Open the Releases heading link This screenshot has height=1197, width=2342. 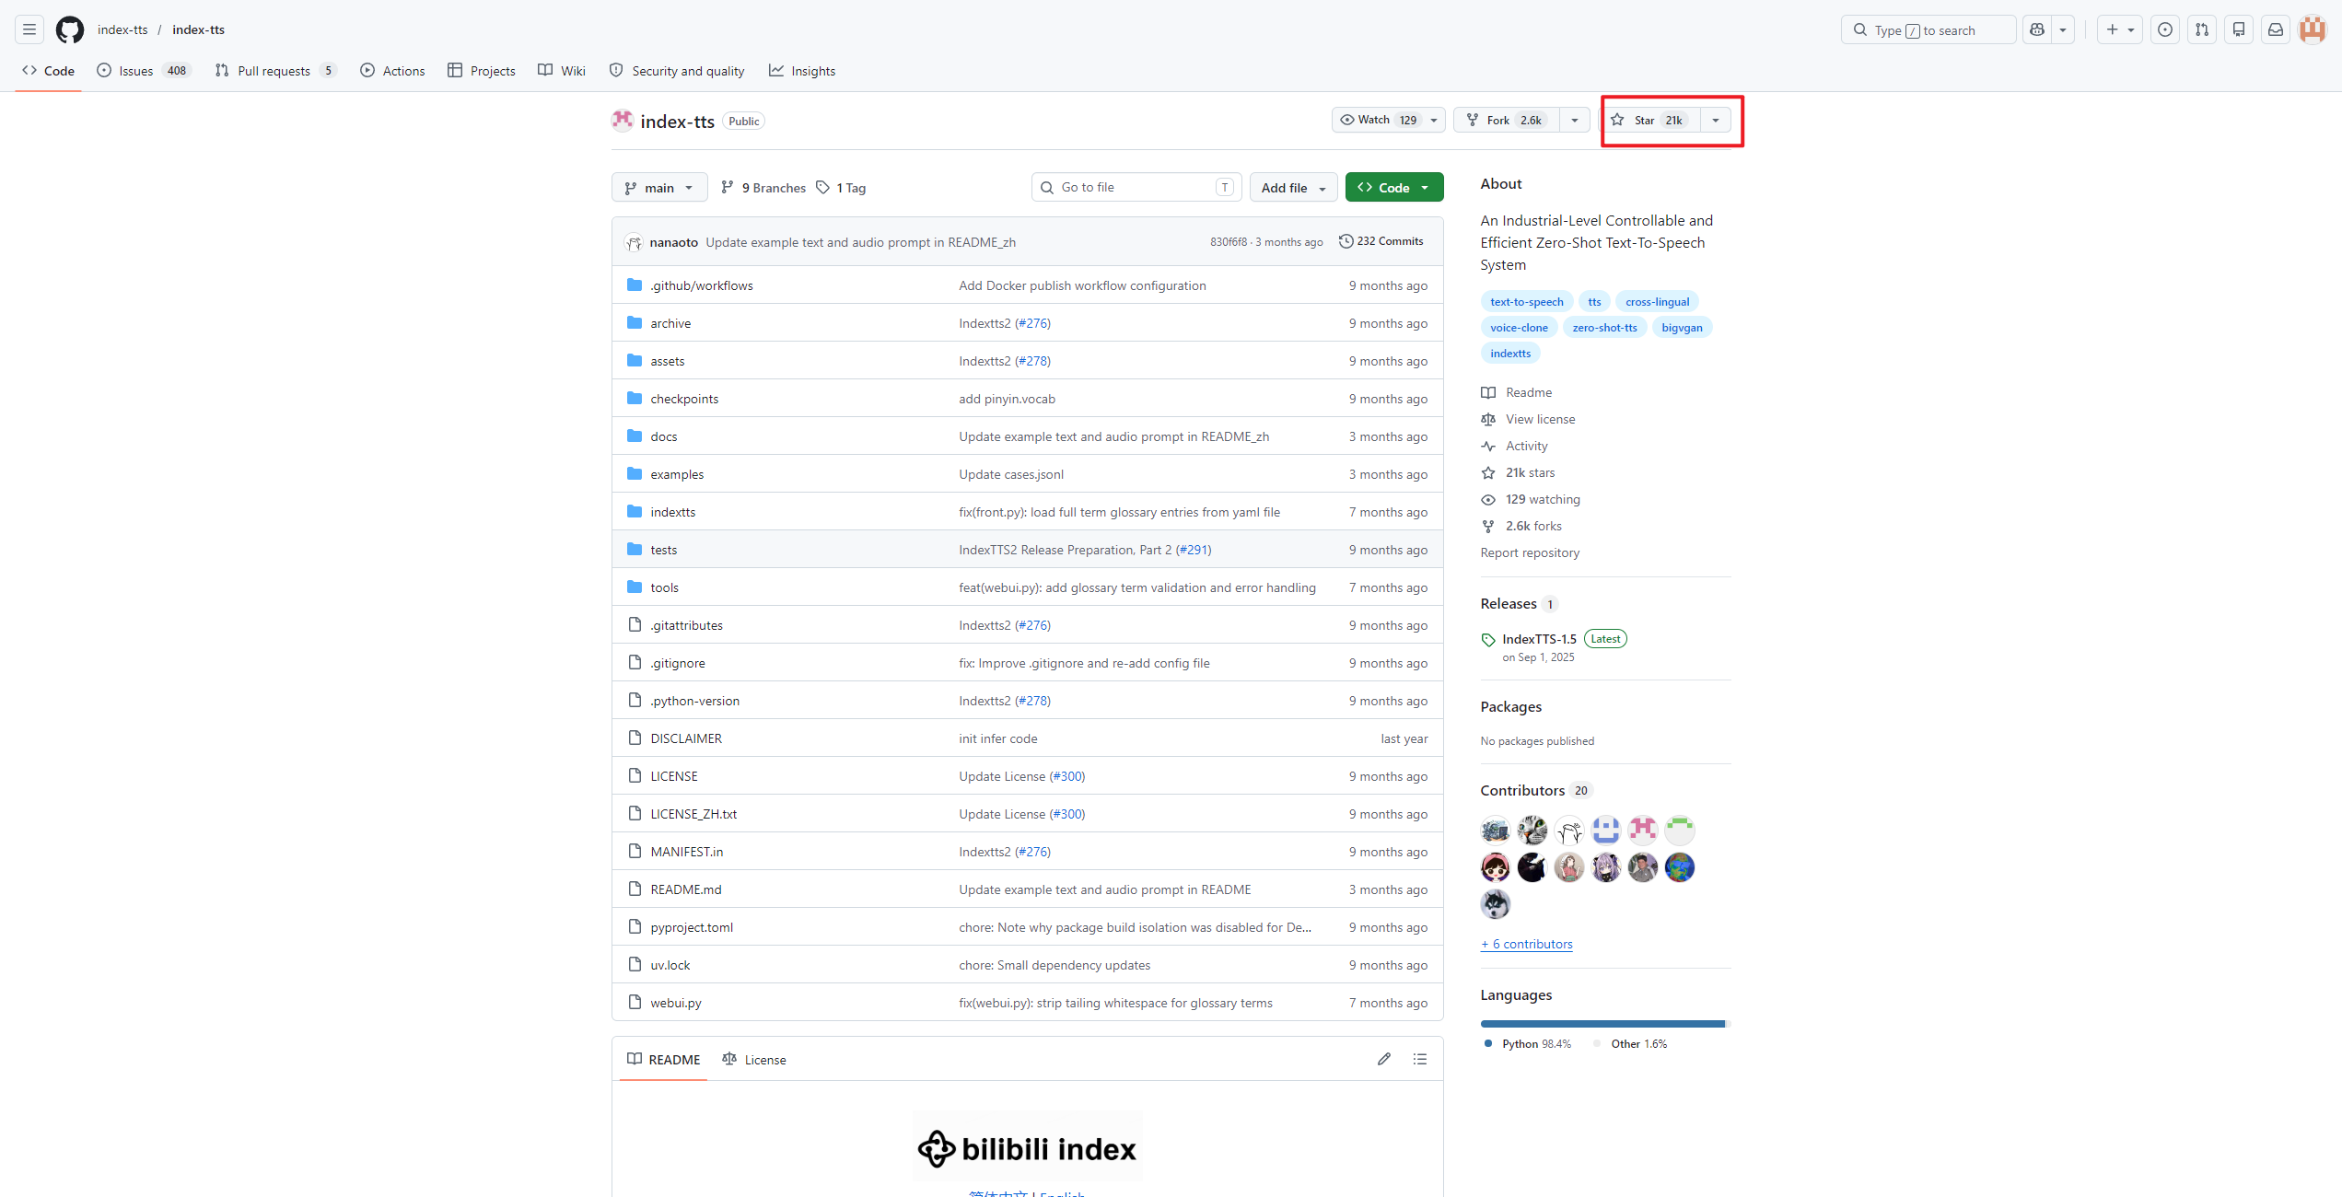[x=1509, y=604]
